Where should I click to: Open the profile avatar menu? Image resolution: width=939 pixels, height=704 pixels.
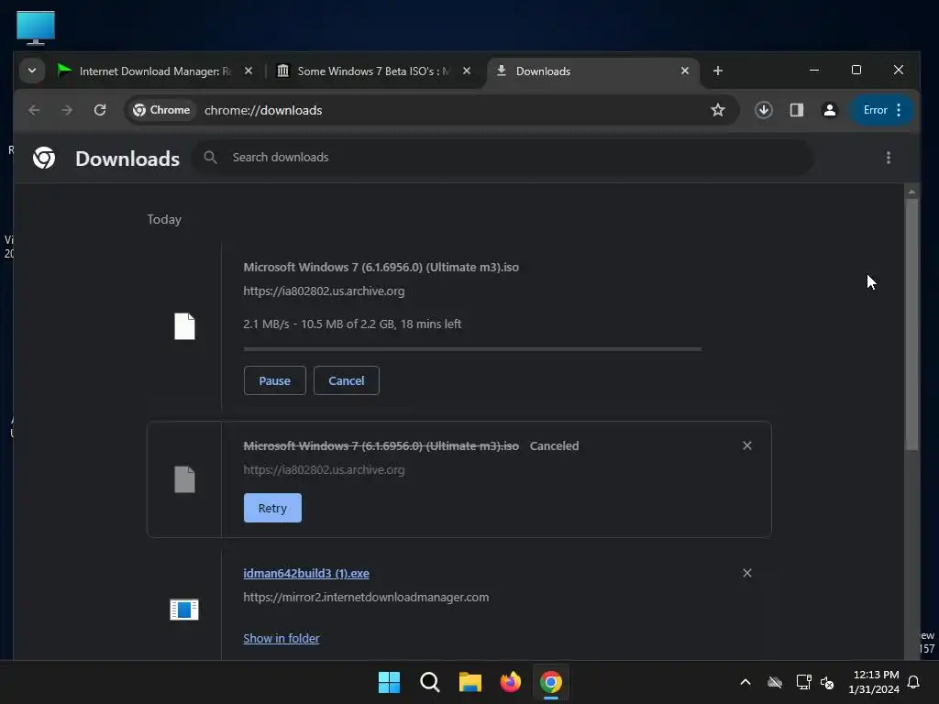point(829,110)
